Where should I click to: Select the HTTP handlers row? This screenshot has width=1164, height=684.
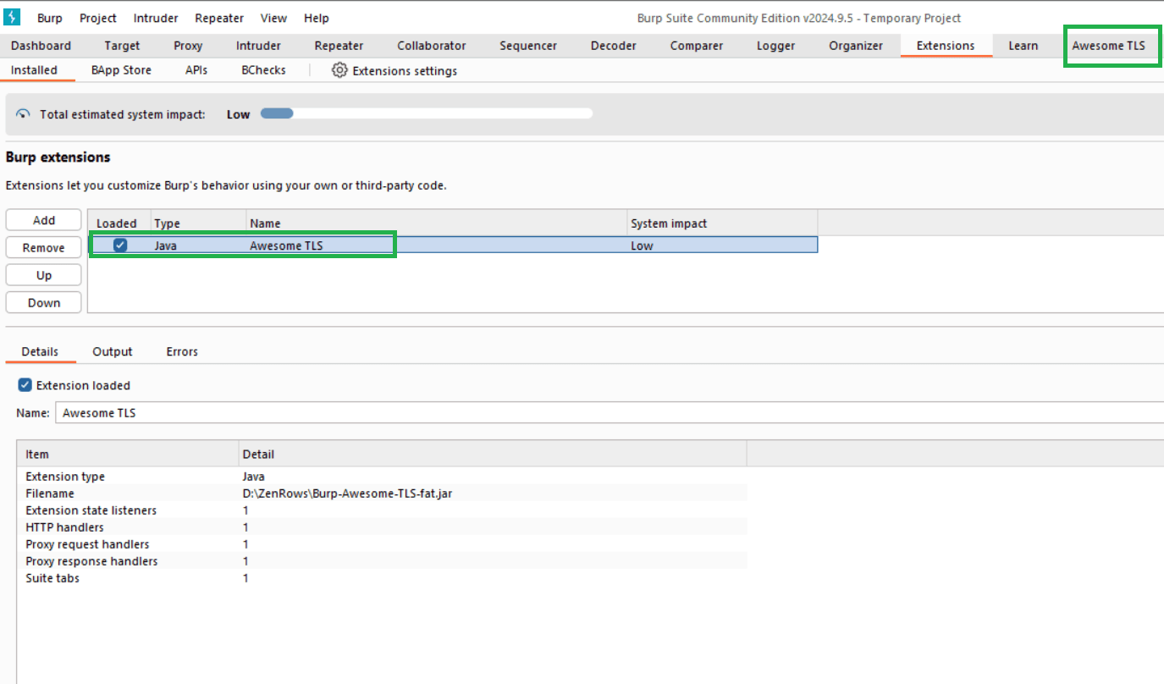383,527
